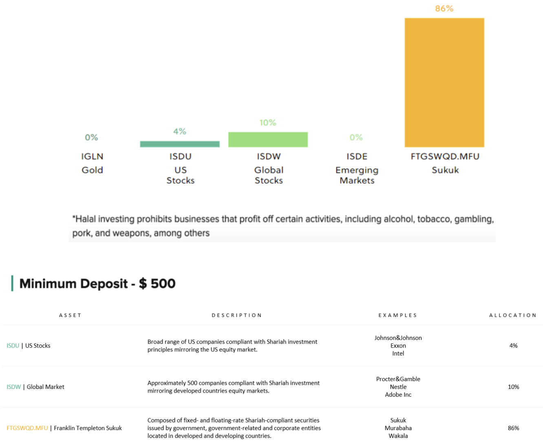This screenshot has height=448, width=543.
Task: Select the FTGSWQD.MFU label under the chart
Action: (x=445, y=156)
